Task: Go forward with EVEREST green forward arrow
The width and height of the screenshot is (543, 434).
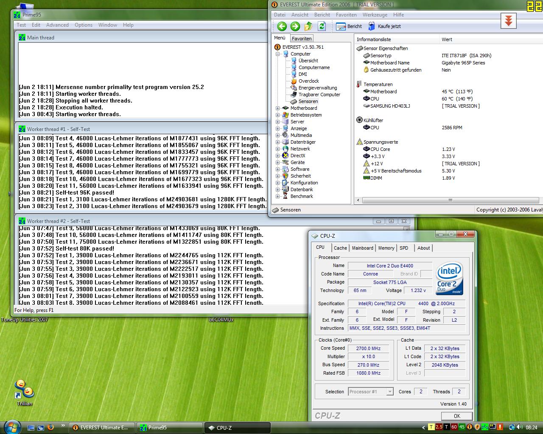Action: [x=295, y=26]
